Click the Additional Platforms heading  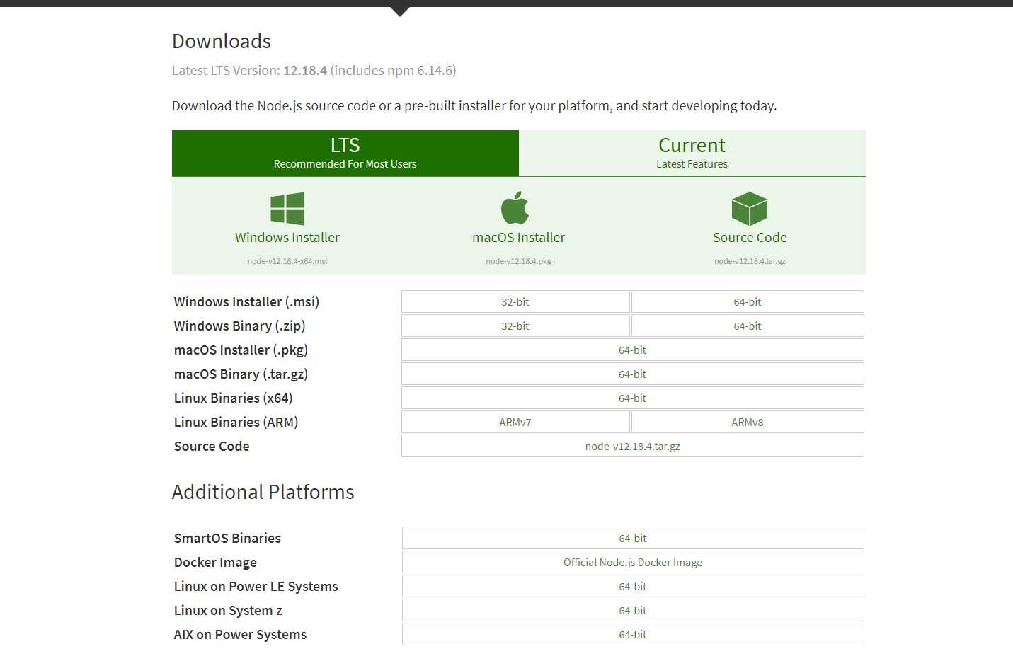click(x=263, y=492)
